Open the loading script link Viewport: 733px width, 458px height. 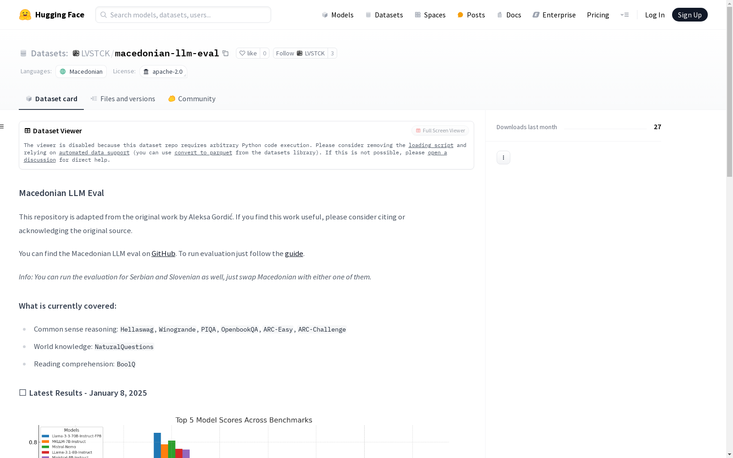431,145
